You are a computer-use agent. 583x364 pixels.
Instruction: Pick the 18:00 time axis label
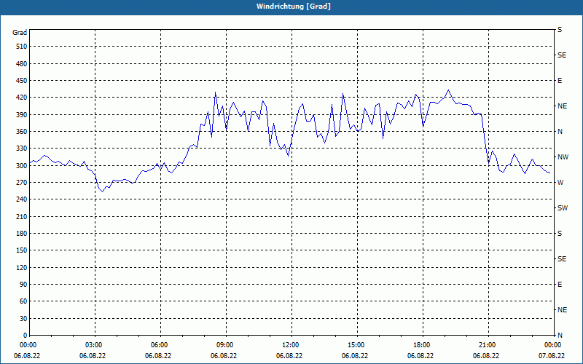pos(423,345)
